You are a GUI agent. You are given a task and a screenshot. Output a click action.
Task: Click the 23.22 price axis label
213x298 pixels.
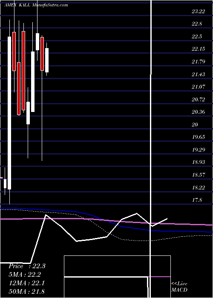198,11
